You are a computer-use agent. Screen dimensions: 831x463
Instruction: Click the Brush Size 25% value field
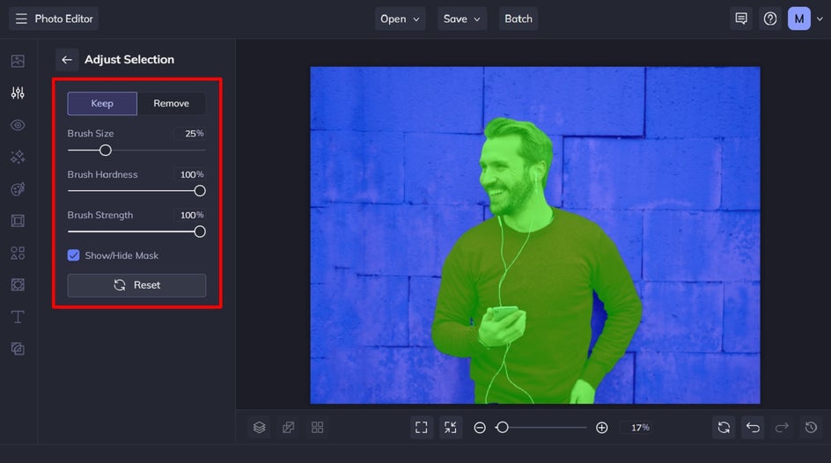tap(190, 134)
